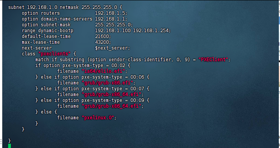Click the filename "grub/grub-x86.efi"
Viewport: 280px width, 148px height.
click(107, 83)
